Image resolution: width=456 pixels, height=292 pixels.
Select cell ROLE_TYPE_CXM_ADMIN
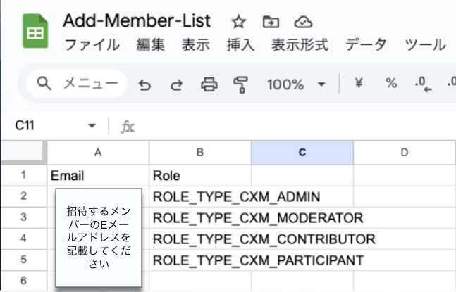point(200,196)
